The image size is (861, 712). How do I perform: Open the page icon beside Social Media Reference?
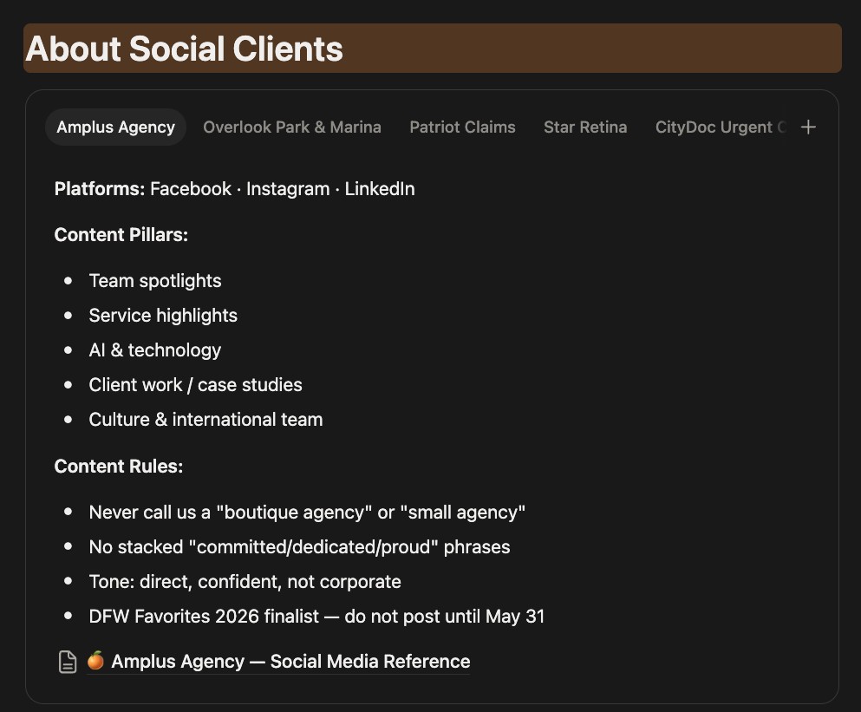pyautogui.click(x=68, y=662)
